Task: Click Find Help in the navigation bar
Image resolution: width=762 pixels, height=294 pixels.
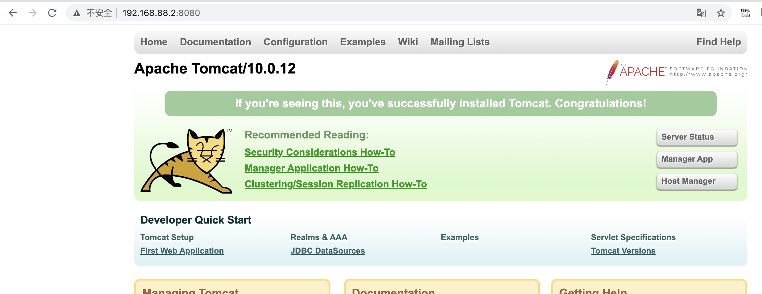Action: point(718,42)
